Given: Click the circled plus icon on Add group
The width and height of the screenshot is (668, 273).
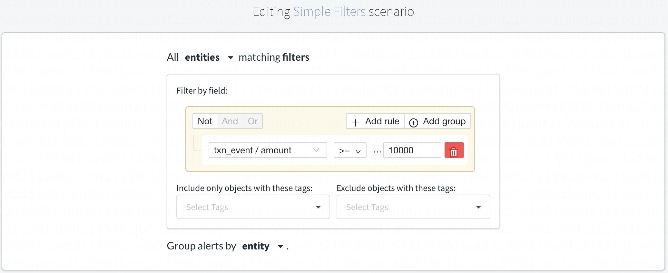Looking at the screenshot, I should (x=413, y=123).
